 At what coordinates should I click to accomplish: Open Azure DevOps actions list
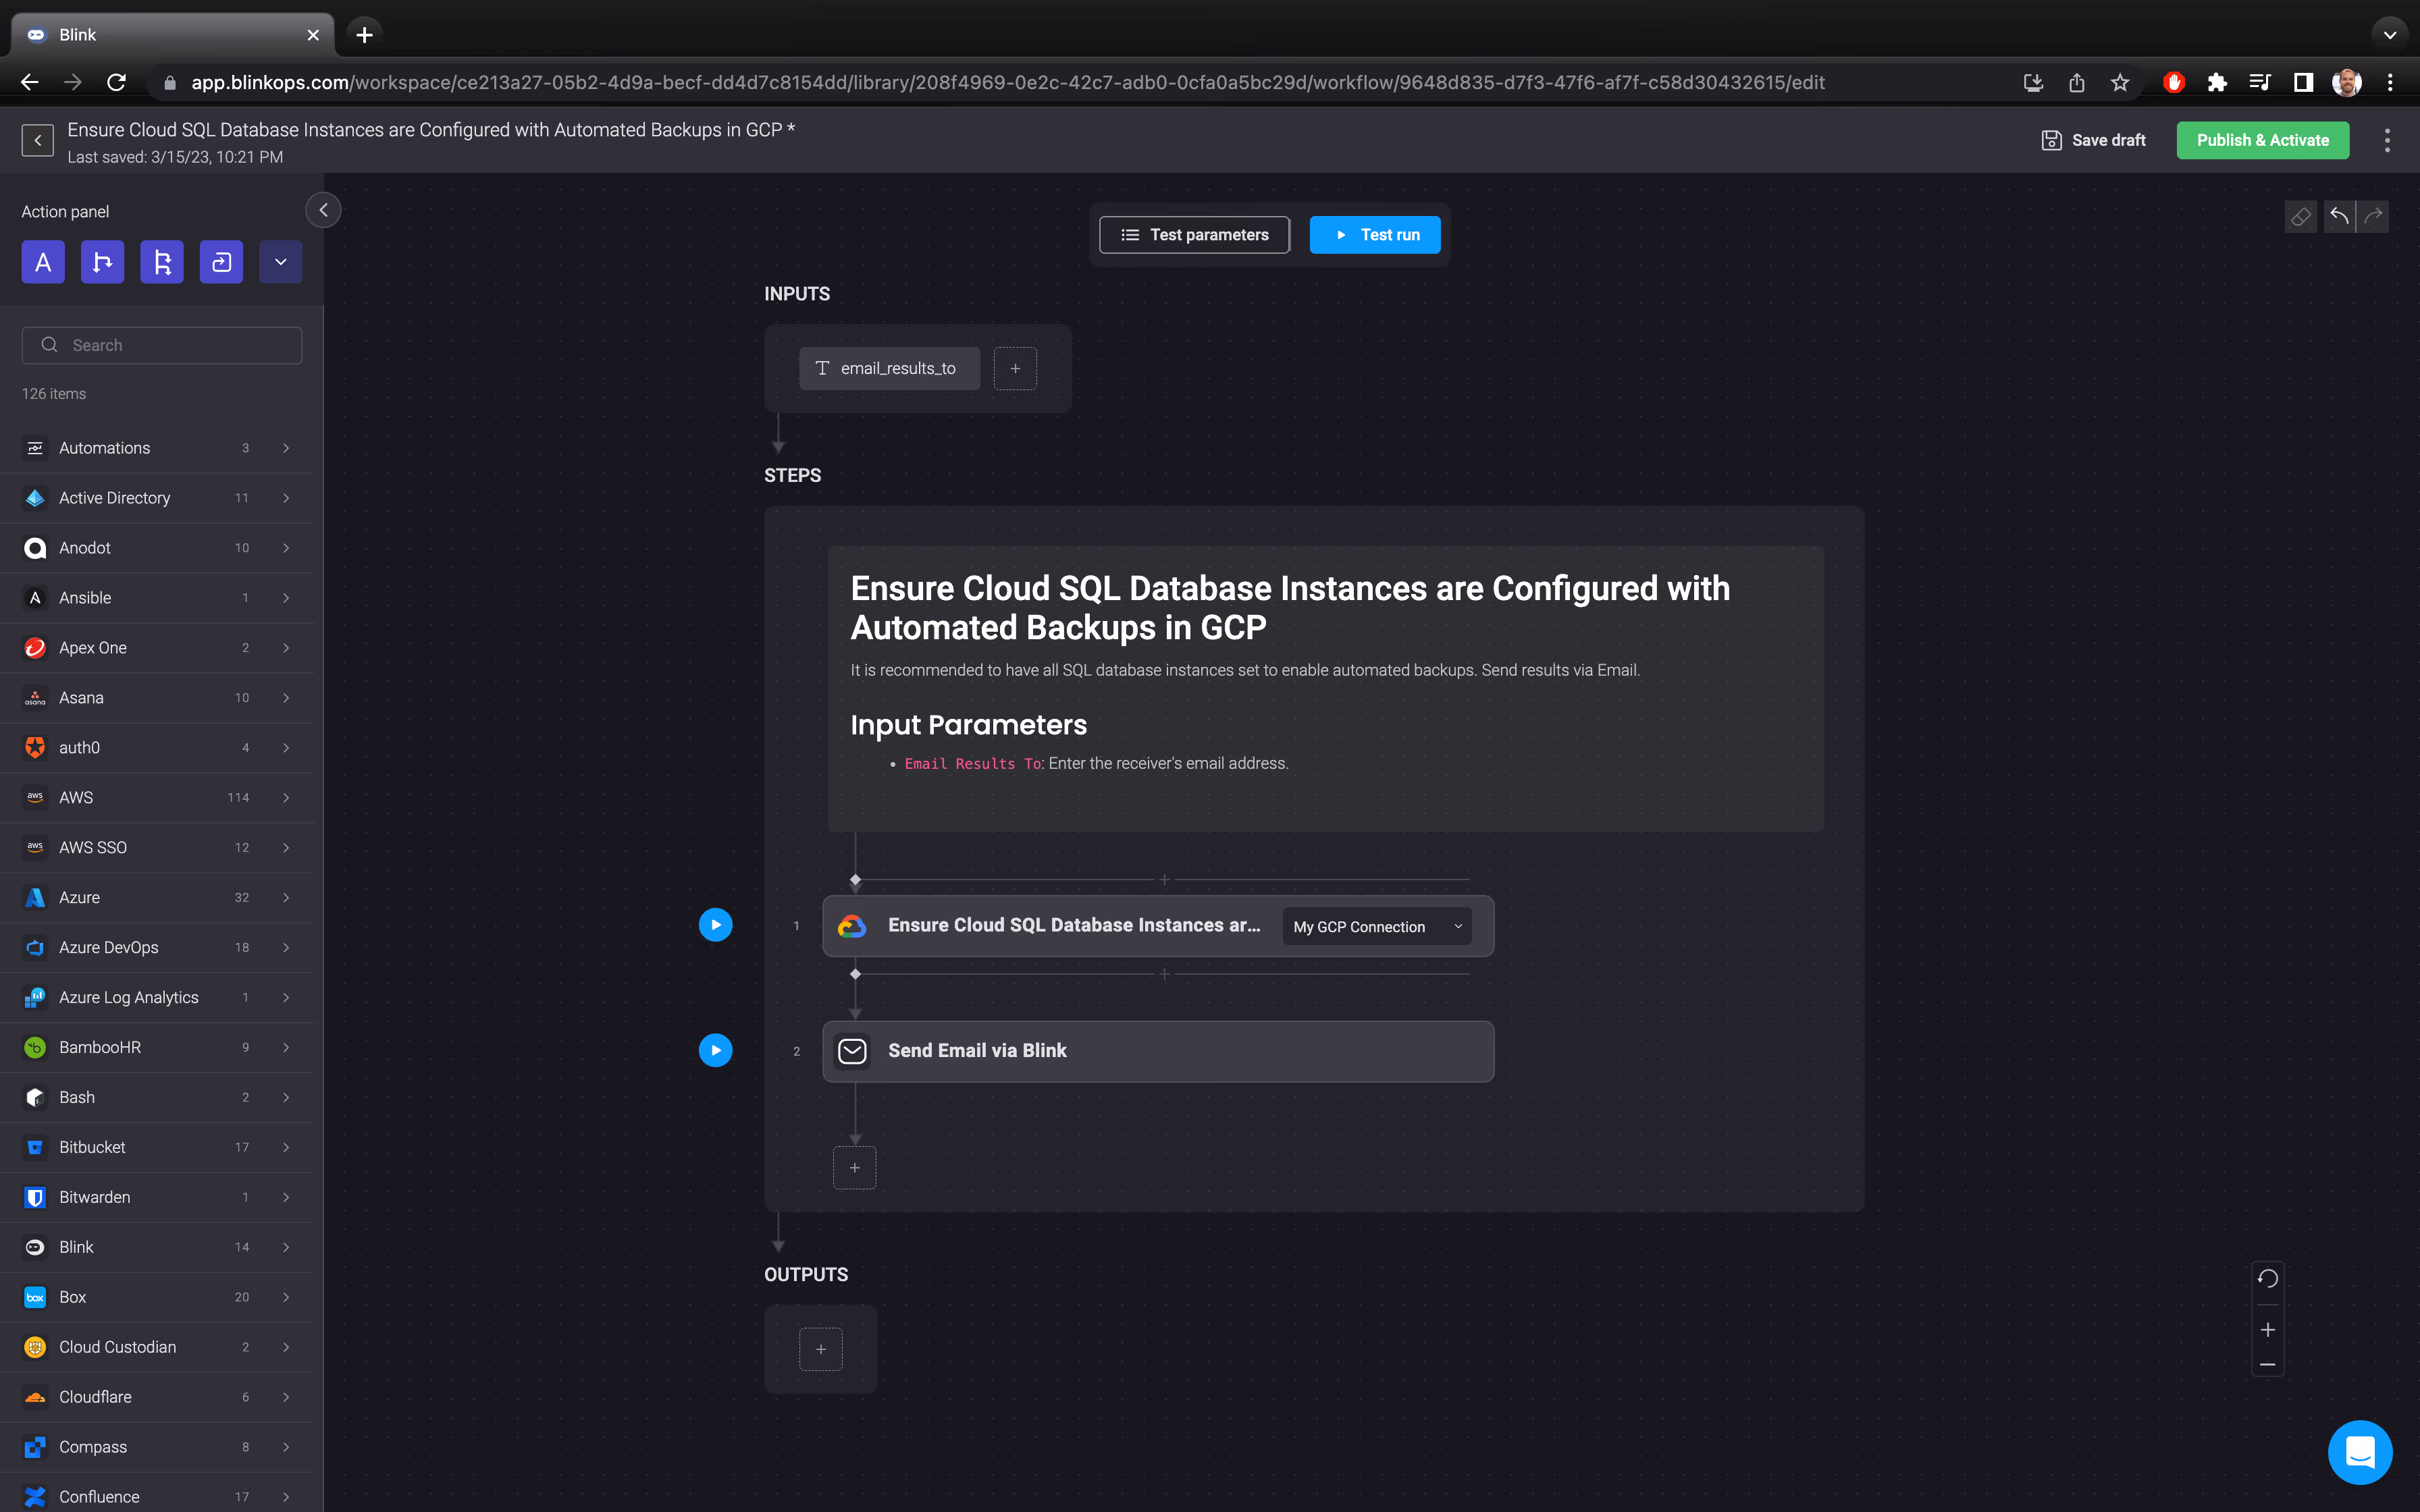click(158, 948)
